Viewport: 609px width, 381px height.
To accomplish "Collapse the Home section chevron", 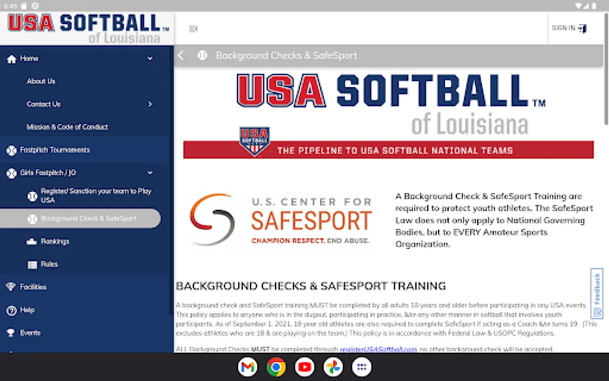I will tap(150, 58).
